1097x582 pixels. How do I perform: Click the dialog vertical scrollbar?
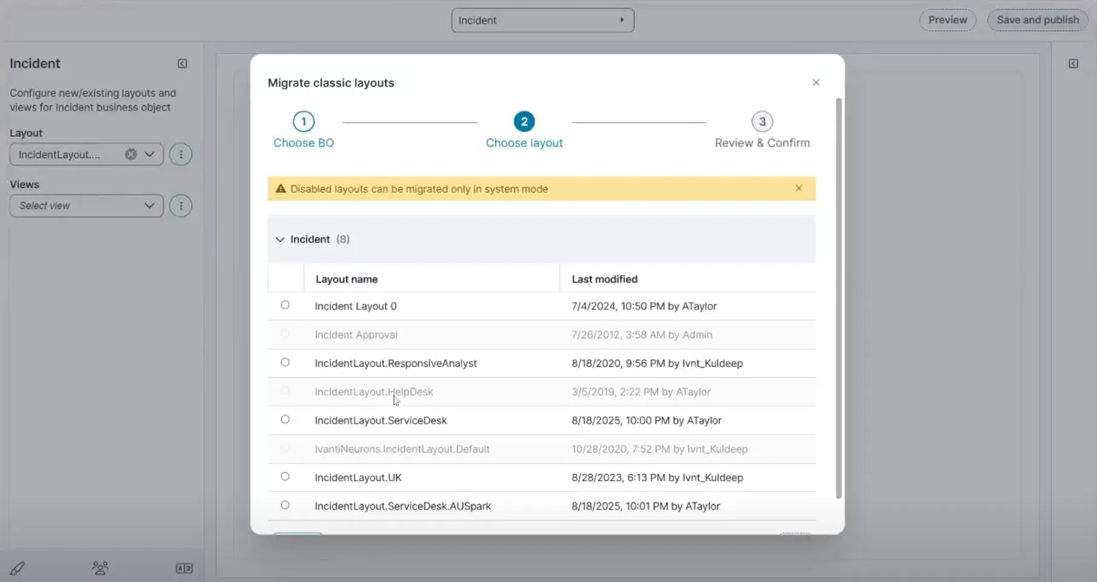pos(838,298)
